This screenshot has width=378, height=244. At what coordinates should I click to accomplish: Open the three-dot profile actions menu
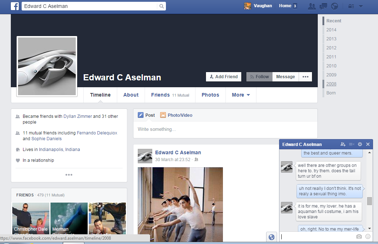pyautogui.click(x=305, y=77)
